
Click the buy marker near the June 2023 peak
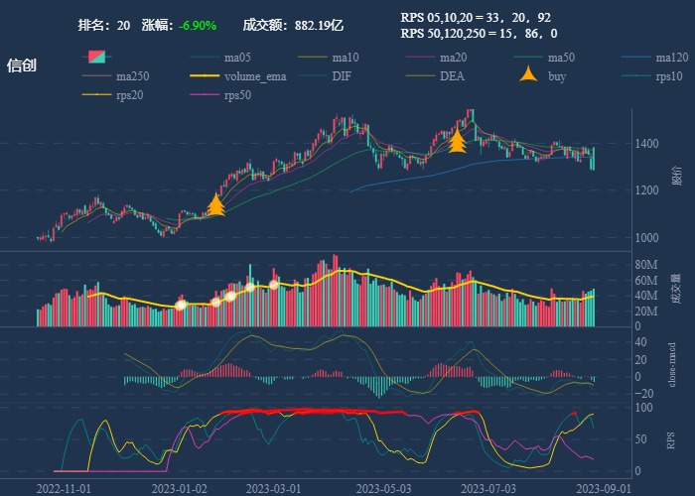(x=457, y=141)
